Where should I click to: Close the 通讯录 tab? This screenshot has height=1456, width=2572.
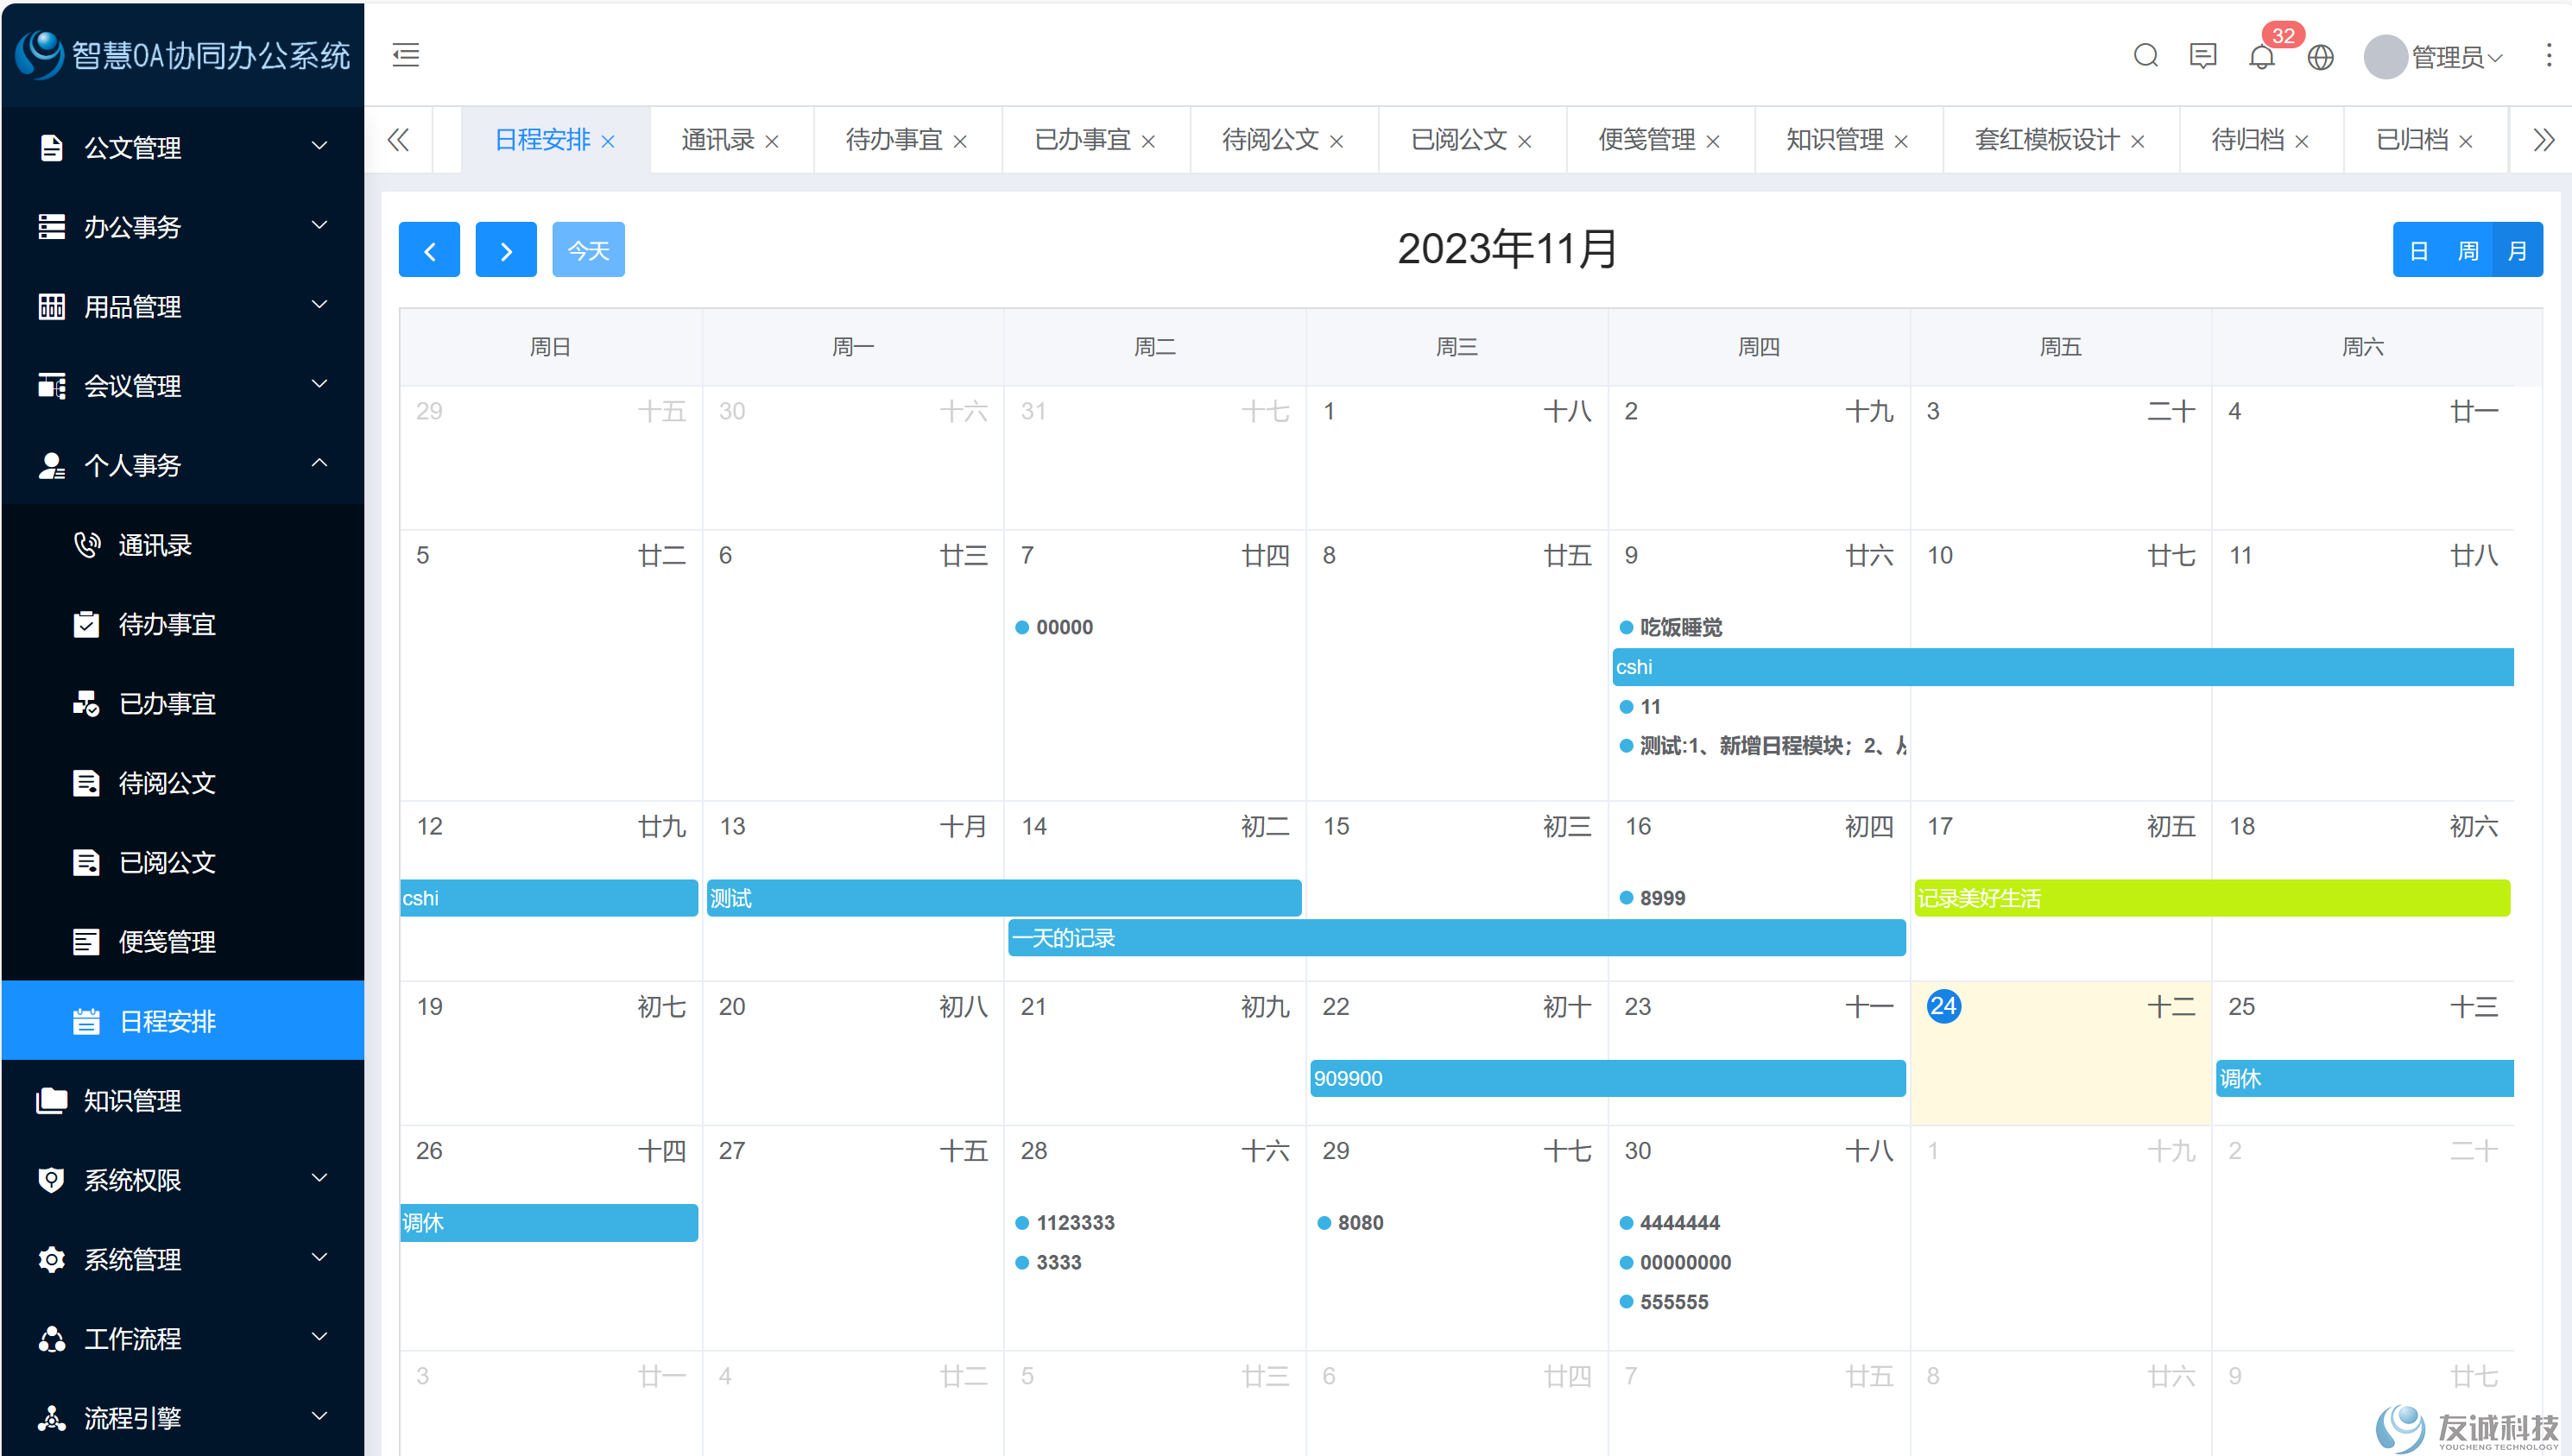pos(771,142)
